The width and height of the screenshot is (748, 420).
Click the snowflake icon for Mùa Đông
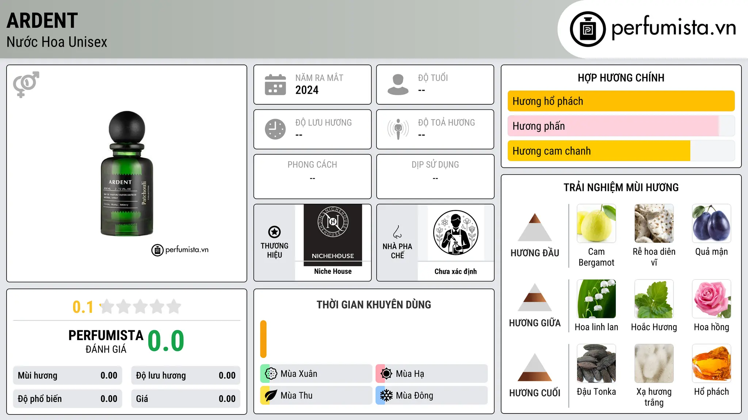(x=386, y=396)
